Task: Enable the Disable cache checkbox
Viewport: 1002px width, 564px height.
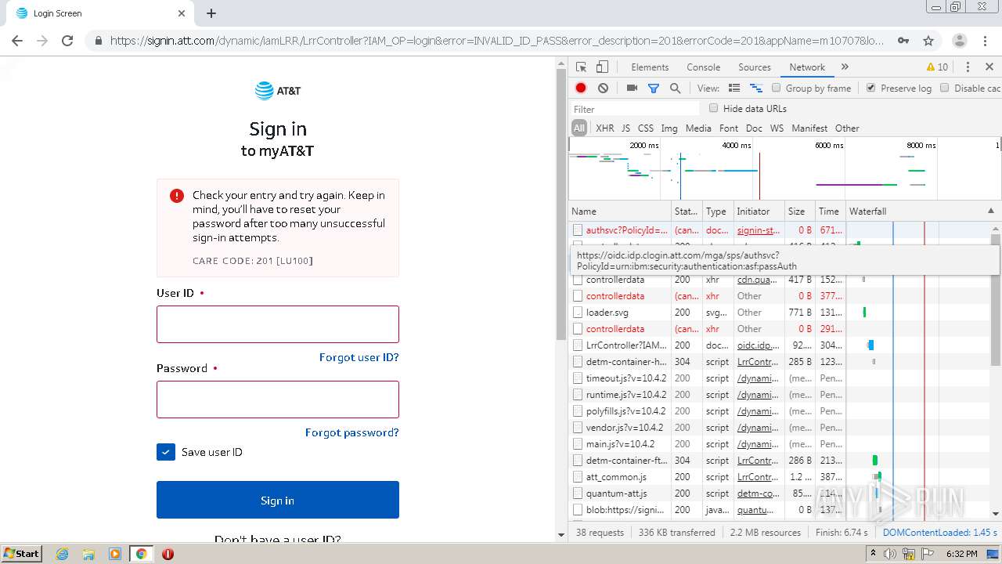Action: pos(945,88)
